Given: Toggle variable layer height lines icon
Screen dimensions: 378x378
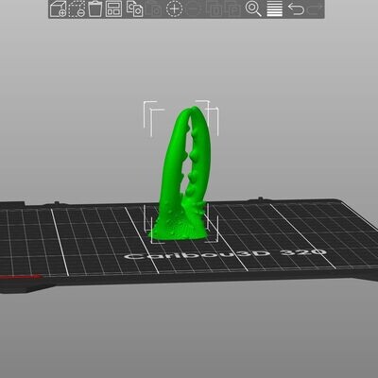Looking at the screenshot, I should [x=275, y=9].
